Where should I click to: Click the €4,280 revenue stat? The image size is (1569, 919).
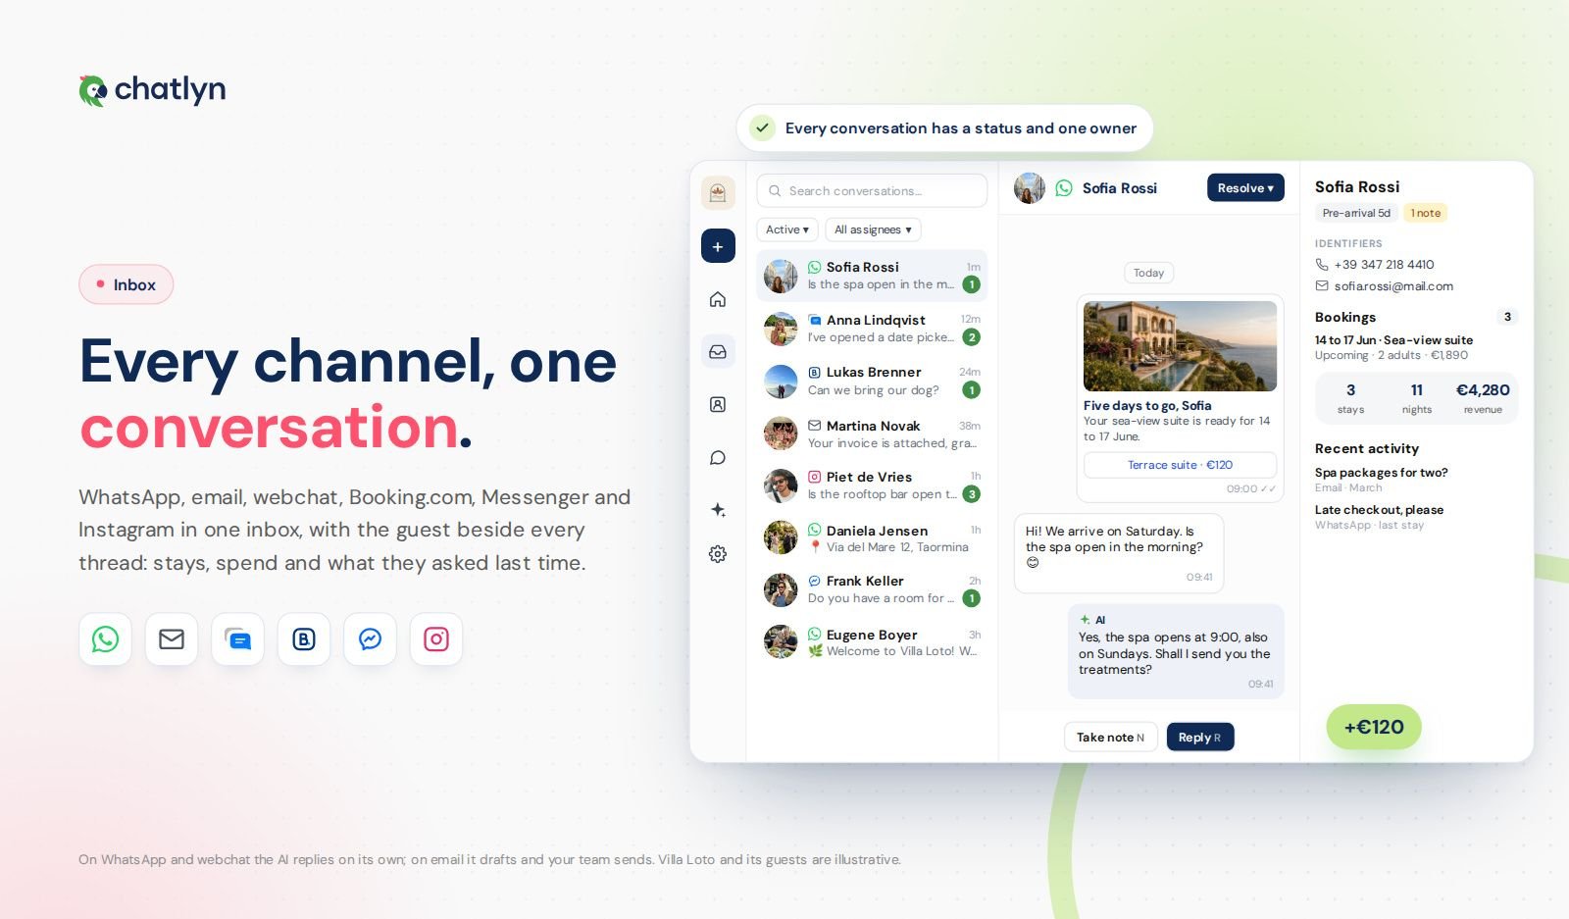pos(1483,397)
